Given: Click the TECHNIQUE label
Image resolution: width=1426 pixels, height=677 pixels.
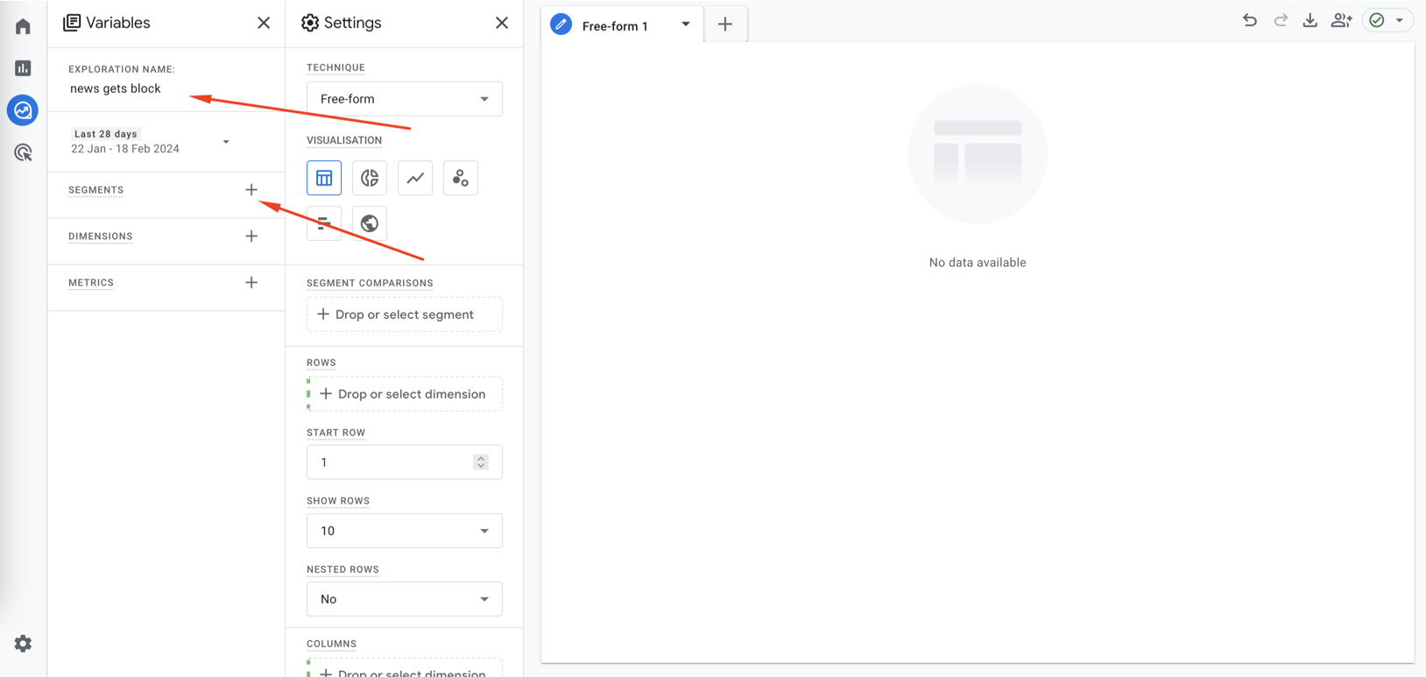Looking at the screenshot, I should coord(336,67).
